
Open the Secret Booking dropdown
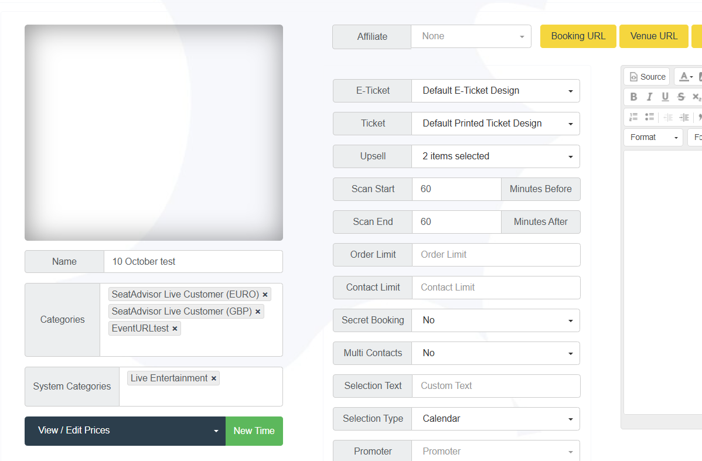coord(496,320)
